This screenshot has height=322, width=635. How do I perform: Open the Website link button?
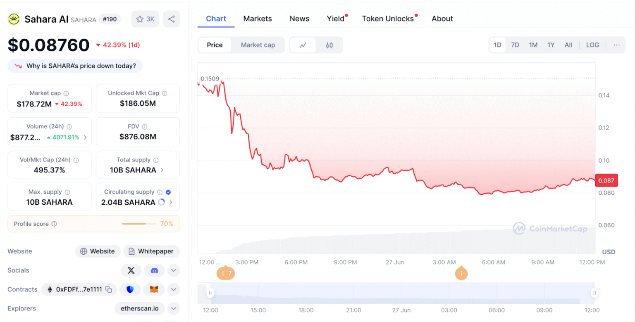98,251
